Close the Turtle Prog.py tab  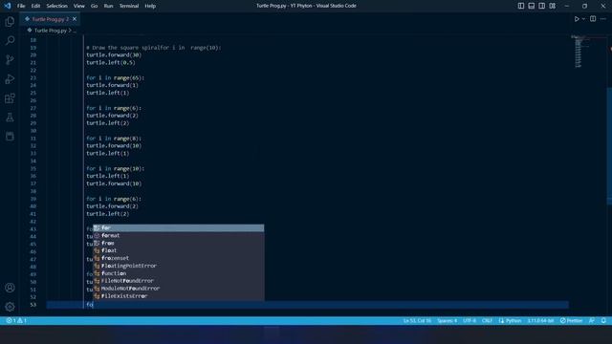pyautogui.click(x=75, y=19)
